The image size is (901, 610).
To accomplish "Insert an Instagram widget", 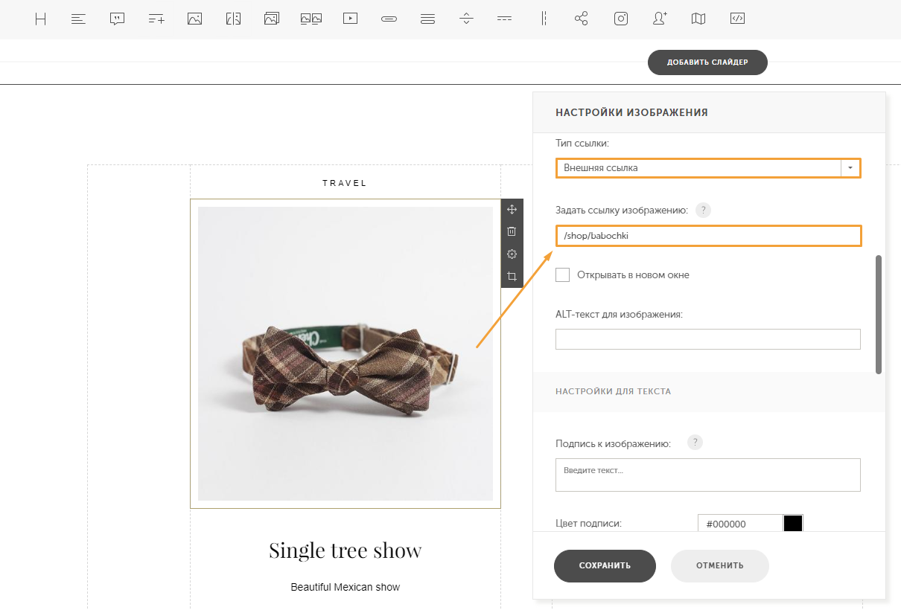I will point(621,19).
